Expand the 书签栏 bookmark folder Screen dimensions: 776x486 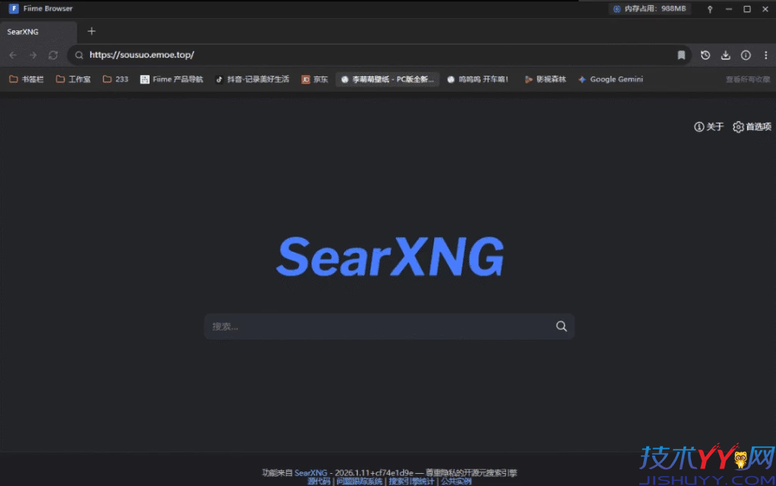coord(27,79)
